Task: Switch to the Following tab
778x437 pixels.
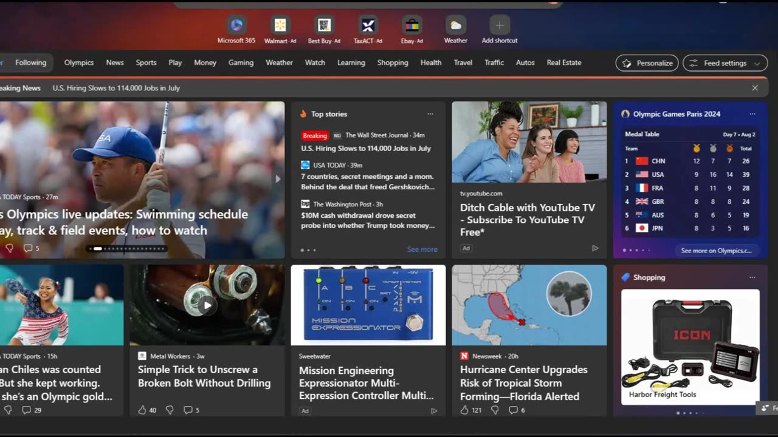Action: [x=31, y=63]
